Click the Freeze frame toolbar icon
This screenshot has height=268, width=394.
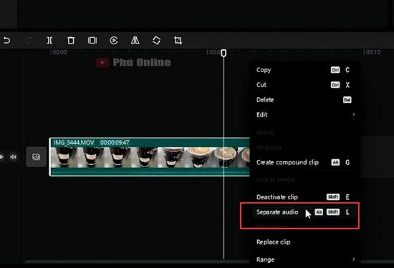click(x=92, y=40)
